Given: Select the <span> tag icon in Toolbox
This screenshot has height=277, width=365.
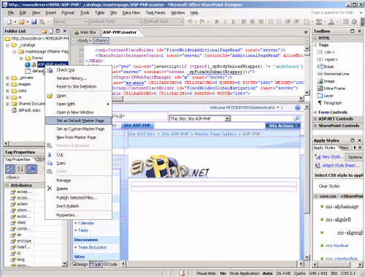Looking at the screenshot, I should pyautogui.click(x=320, y=59).
